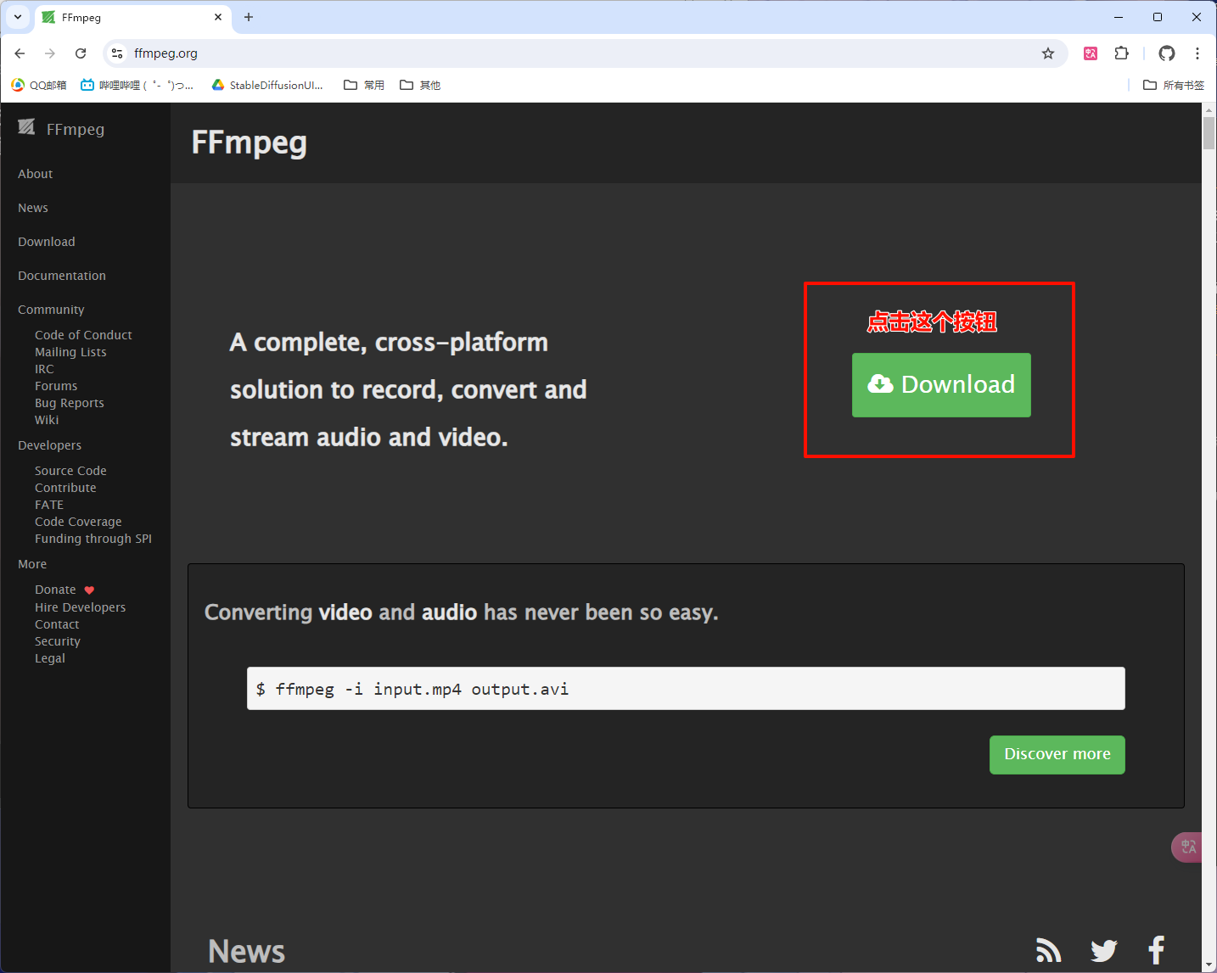This screenshot has height=973, width=1217.
Task: Click the ffmpeg command code box
Action: click(686, 689)
